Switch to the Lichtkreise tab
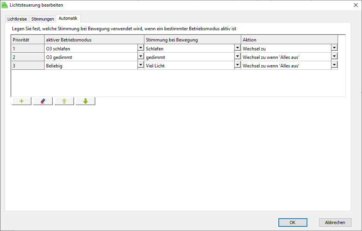 pos(17,19)
